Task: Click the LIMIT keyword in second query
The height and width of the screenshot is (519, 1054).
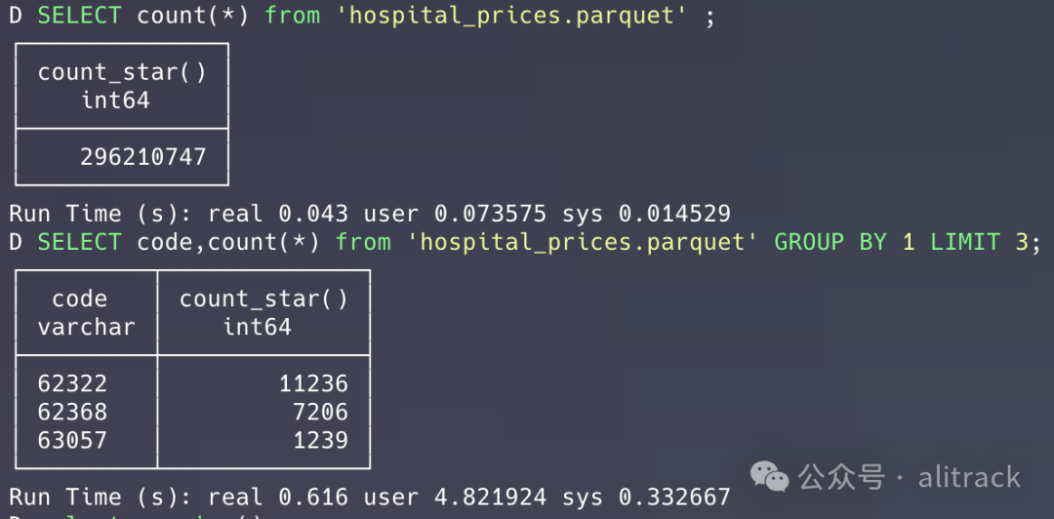Action: point(965,242)
